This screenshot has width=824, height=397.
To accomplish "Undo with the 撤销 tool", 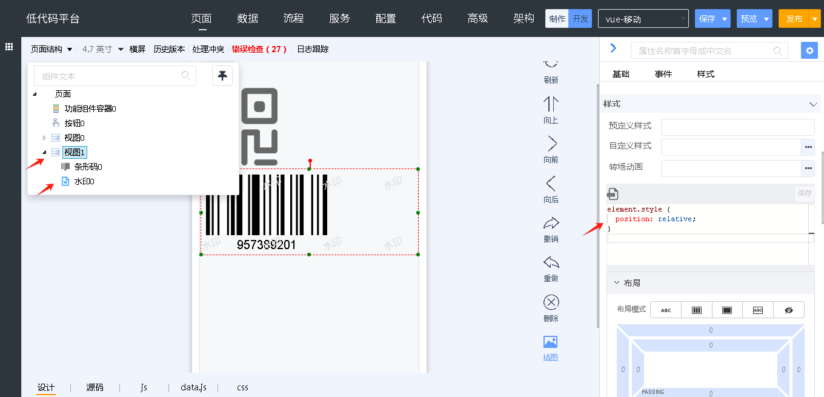I will click(551, 229).
